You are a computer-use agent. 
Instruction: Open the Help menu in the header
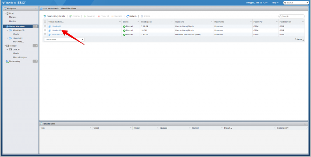click(x=276, y=2)
